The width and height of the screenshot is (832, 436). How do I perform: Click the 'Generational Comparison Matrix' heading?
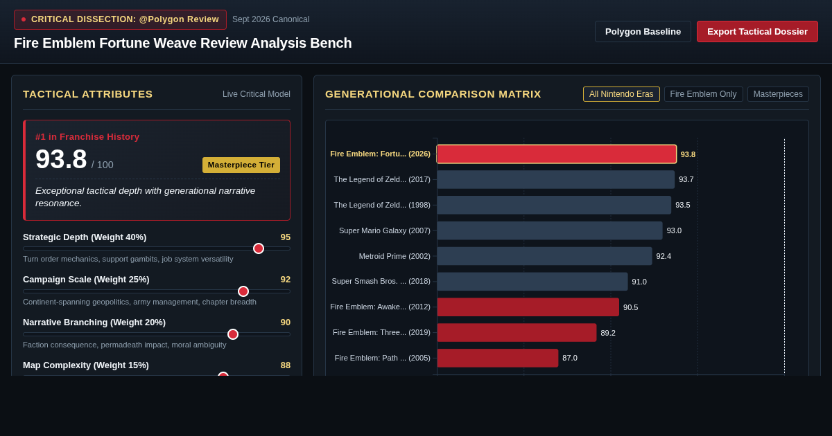click(433, 94)
